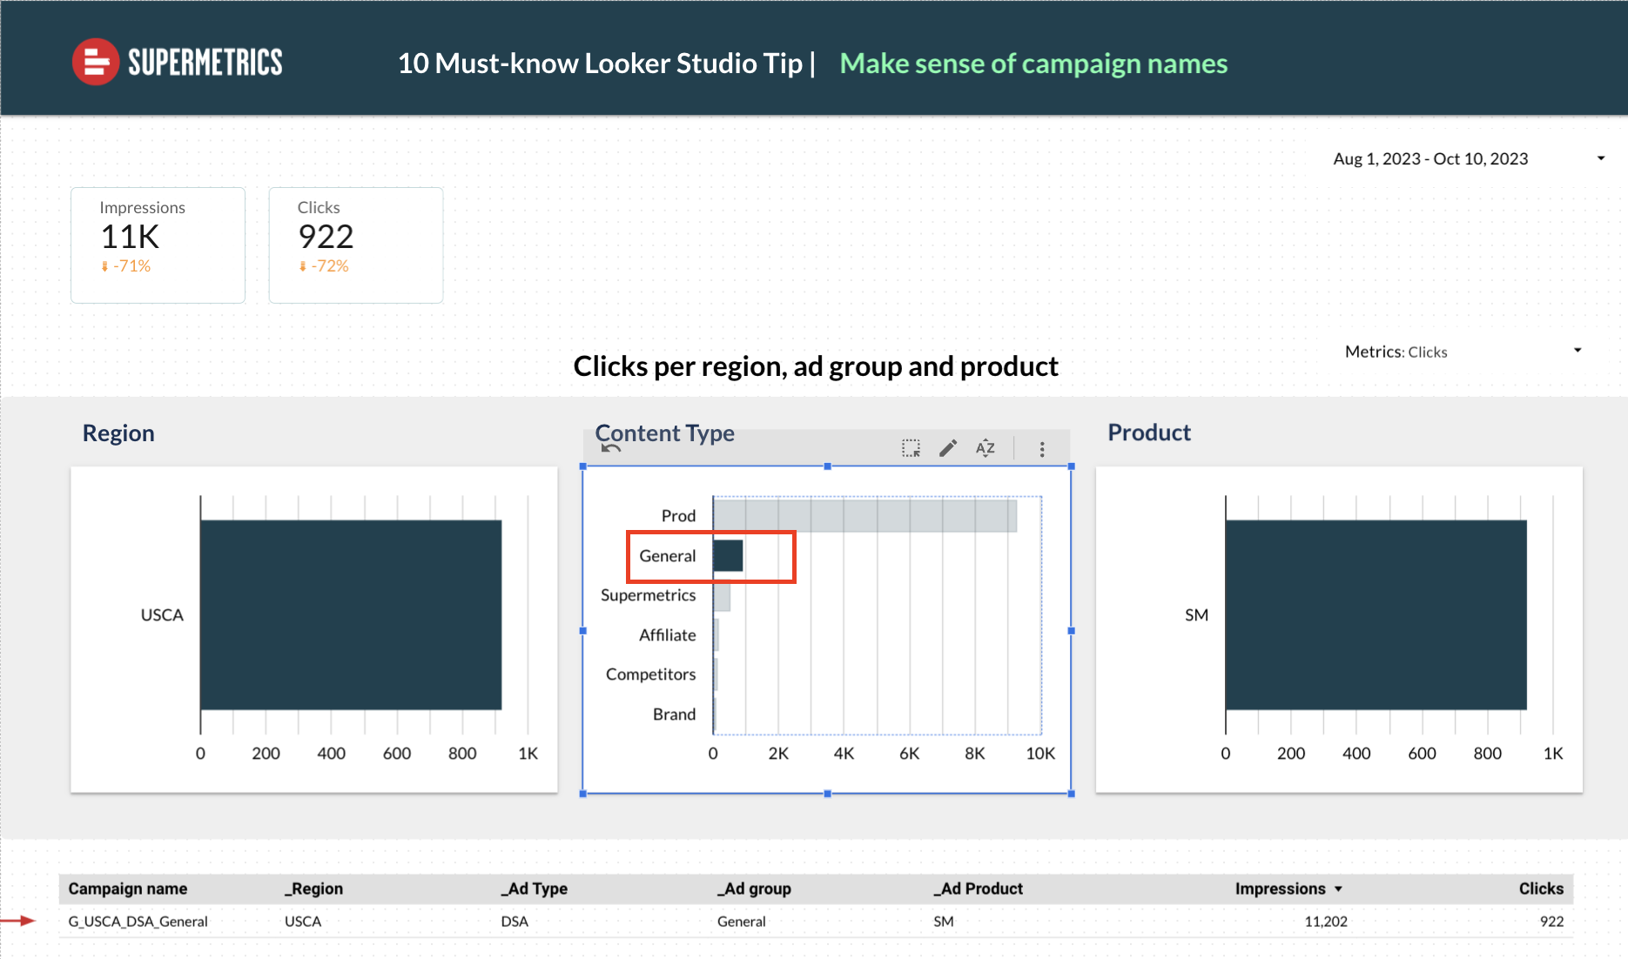This screenshot has width=1628, height=959.
Task: Open the three-dot options menu on Content Type chart
Action: [1041, 448]
